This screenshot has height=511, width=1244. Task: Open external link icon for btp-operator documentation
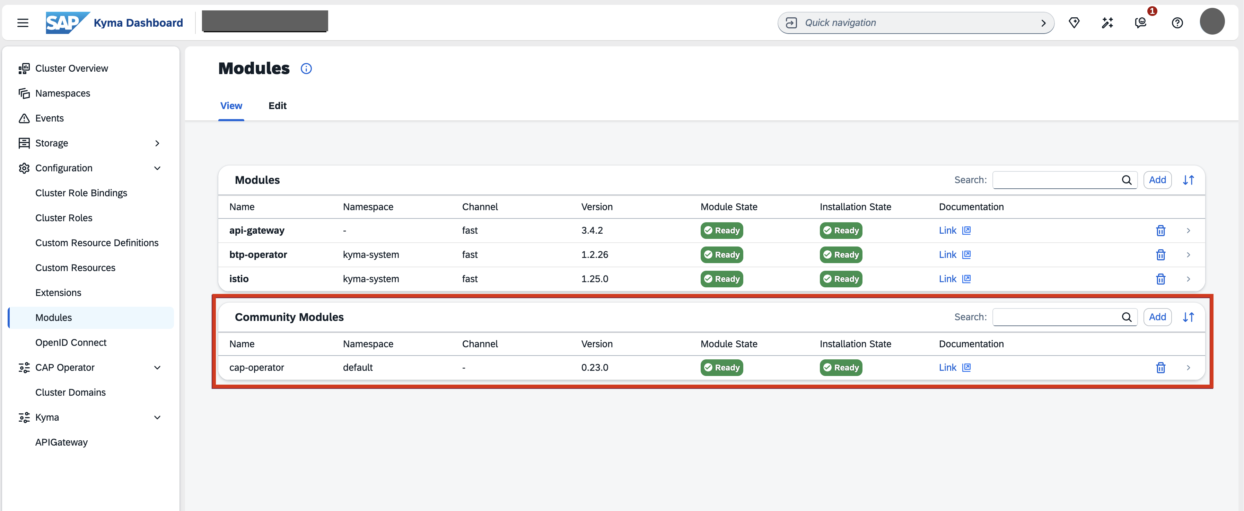[x=966, y=255]
